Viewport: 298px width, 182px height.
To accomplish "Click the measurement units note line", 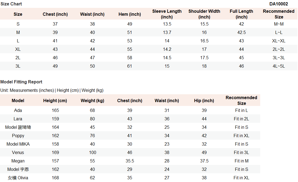I will [52, 90].
